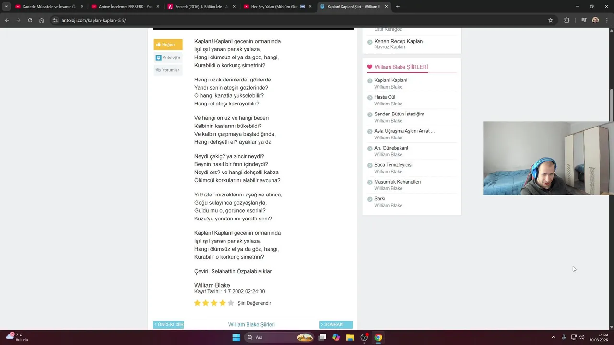
Task: Click the William Blake ŞİİRLERİ heading
Action: coord(401,67)
